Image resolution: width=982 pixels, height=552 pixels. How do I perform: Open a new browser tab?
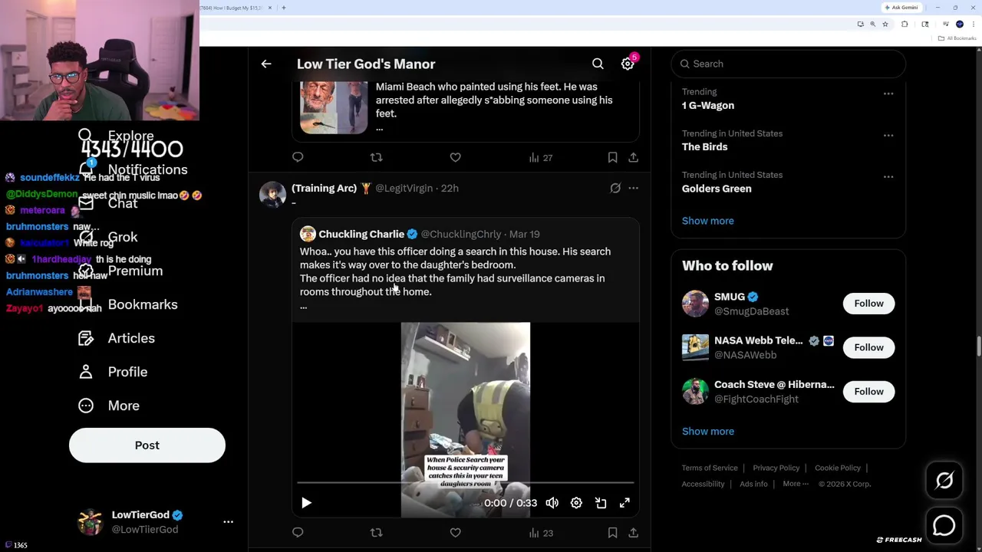coord(283,8)
